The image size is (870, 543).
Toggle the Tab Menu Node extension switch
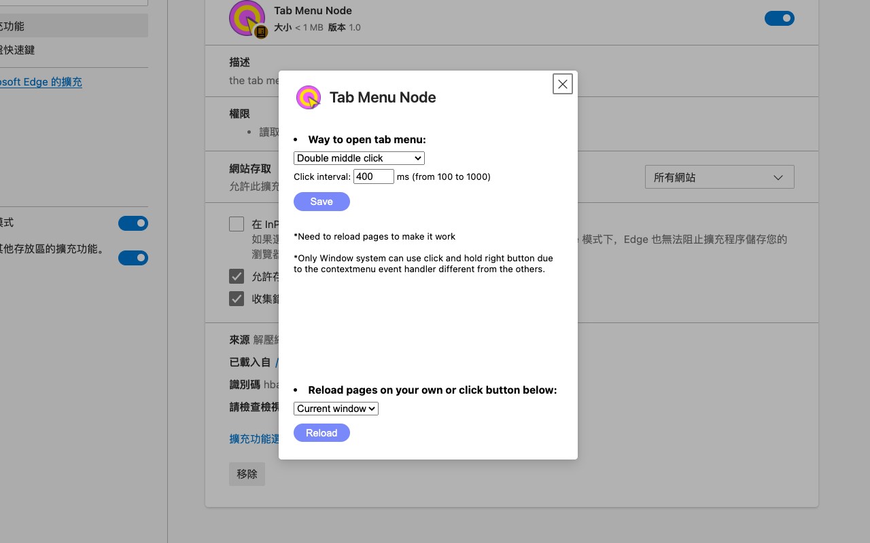[x=780, y=18]
